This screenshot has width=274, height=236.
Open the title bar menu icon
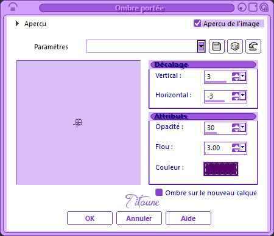coord(13,7)
